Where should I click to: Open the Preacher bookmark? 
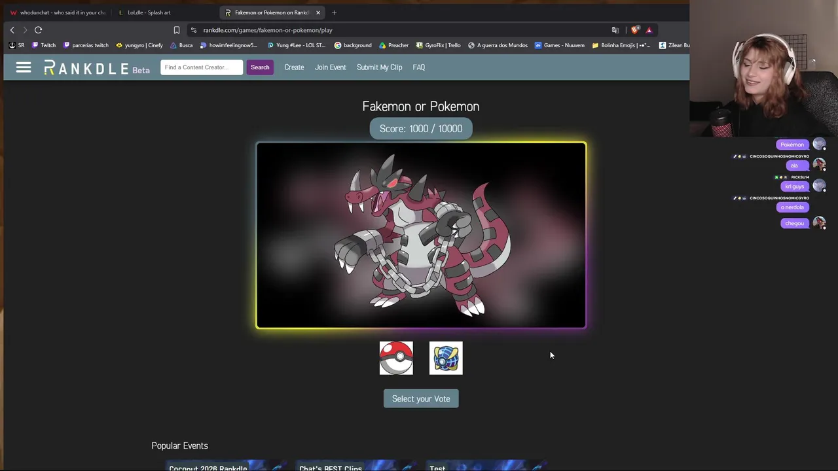pyautogui.click(x=393, y=45)
